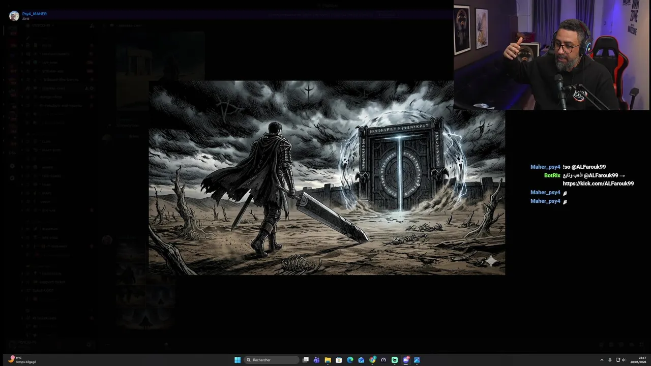Click the sparkle icon on the artwork
The width and height of the screenshot is (651, 366).
491,261
